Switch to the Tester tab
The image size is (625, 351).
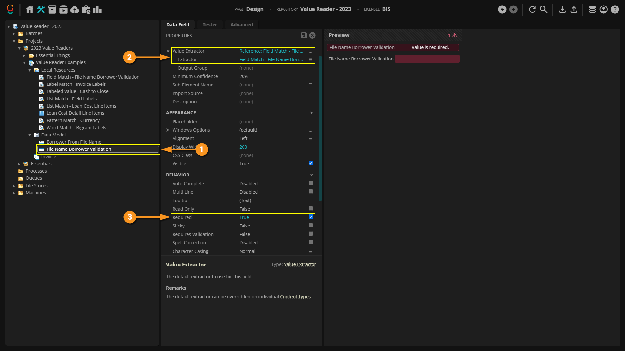(210, 25)
